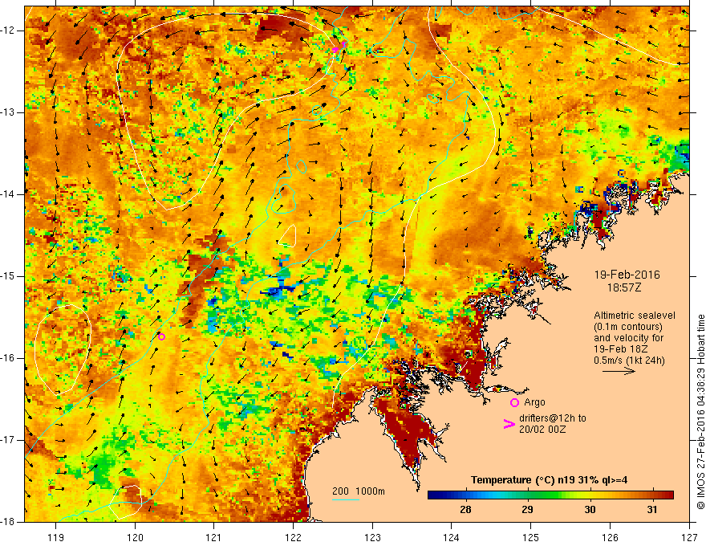Click the colorbar tick label 31
Screen dimensions: 706x546
click(x=652, y=510)
